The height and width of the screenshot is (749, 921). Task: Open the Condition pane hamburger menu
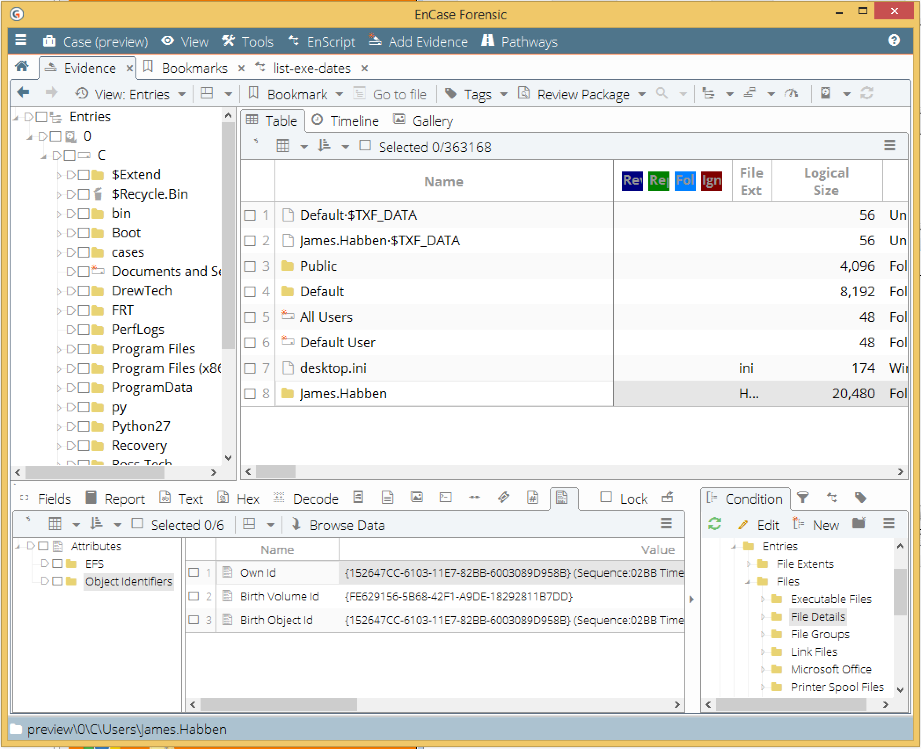889,524
